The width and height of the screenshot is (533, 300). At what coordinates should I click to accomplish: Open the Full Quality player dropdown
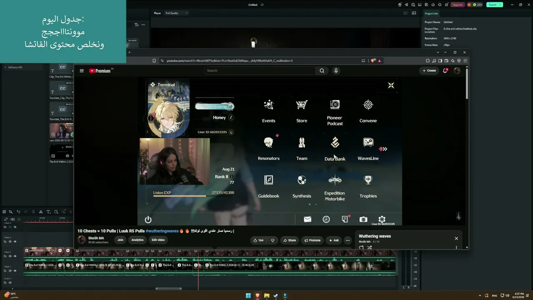coord(176,13)
